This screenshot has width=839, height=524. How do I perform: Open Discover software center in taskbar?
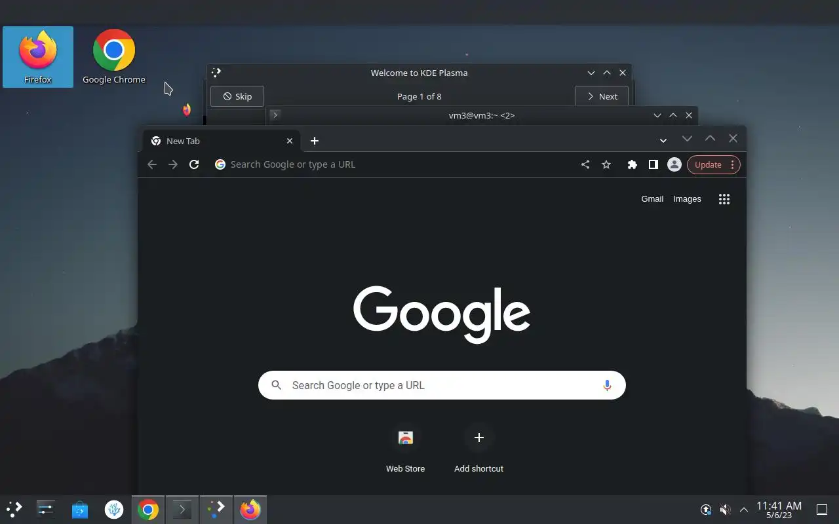(80, 509)
